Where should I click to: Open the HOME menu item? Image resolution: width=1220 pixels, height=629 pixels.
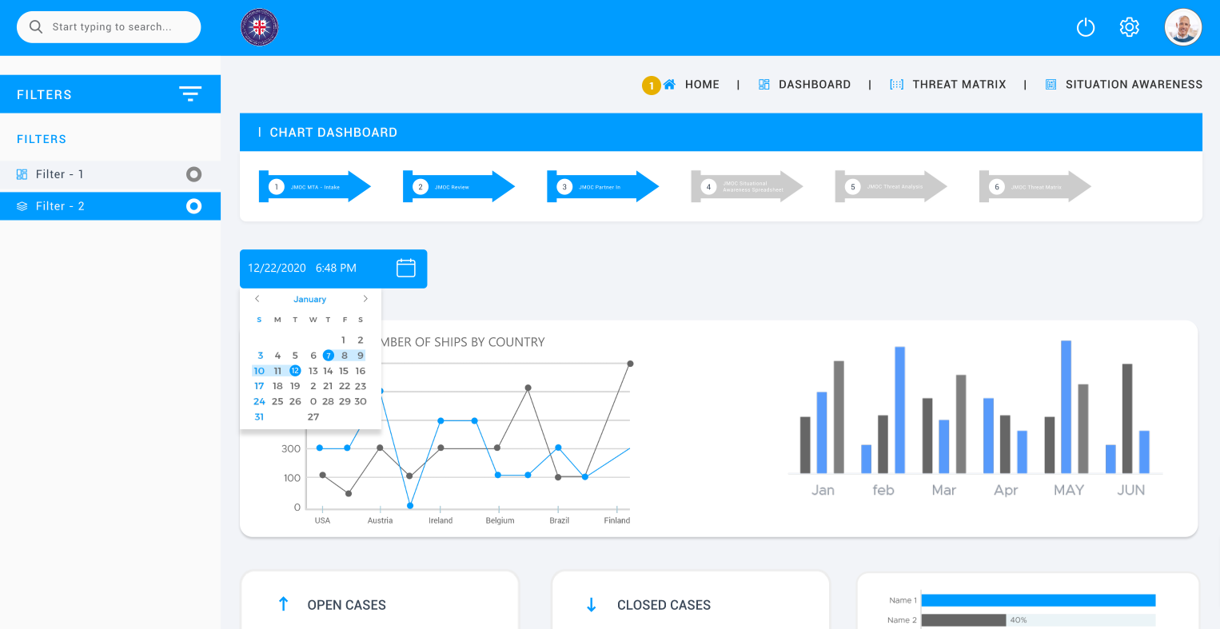(x=702, y=84)
